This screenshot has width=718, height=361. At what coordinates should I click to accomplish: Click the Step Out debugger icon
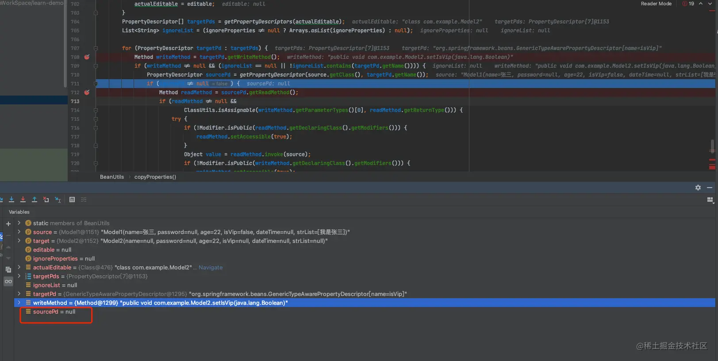pyautogui.click(x=35, y=200)
